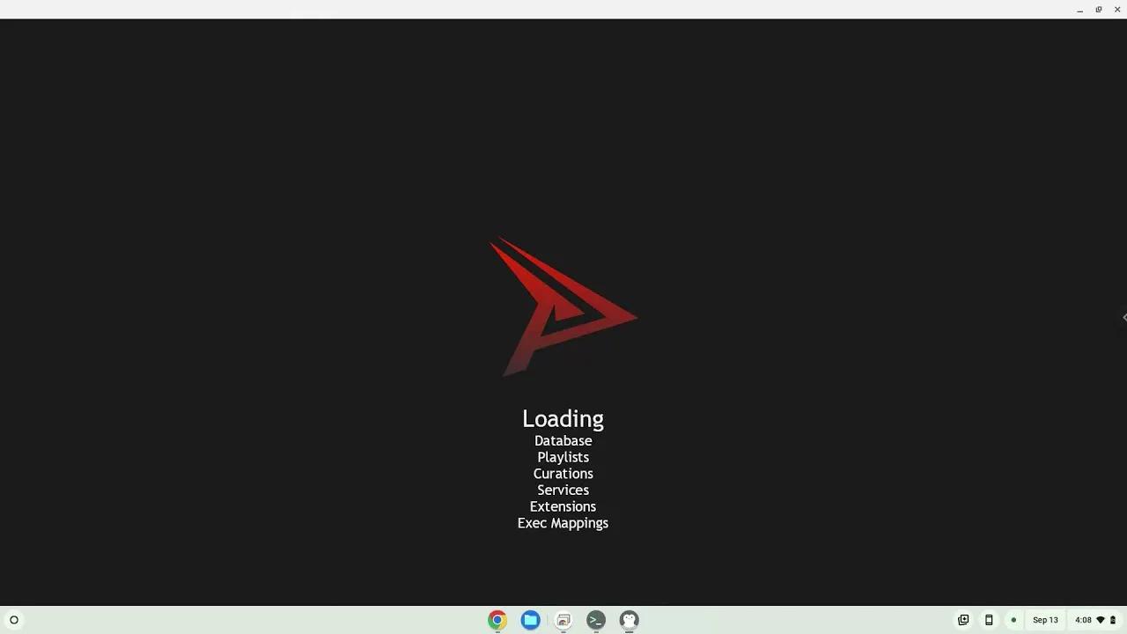Launch the Terminal from the shelf
The image size is (1127, 634).
point(595,620)
